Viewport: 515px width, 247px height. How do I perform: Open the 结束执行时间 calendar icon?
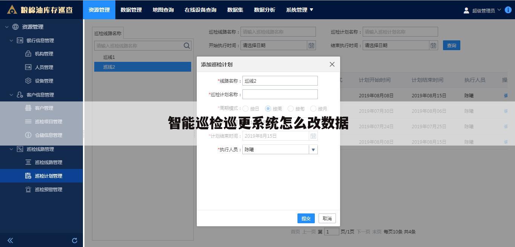pos(434,46)
